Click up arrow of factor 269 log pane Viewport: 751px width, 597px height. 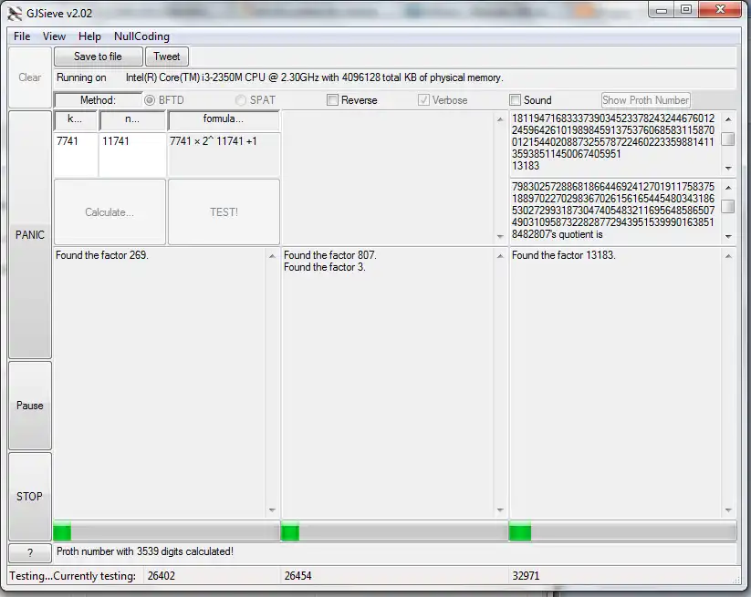pos(272,256)
